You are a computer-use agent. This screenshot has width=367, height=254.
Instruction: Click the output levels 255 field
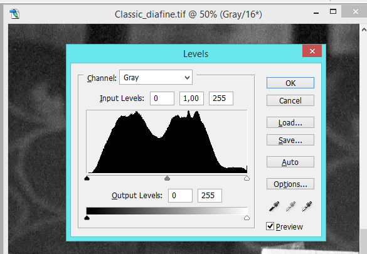tap(210, 196)
